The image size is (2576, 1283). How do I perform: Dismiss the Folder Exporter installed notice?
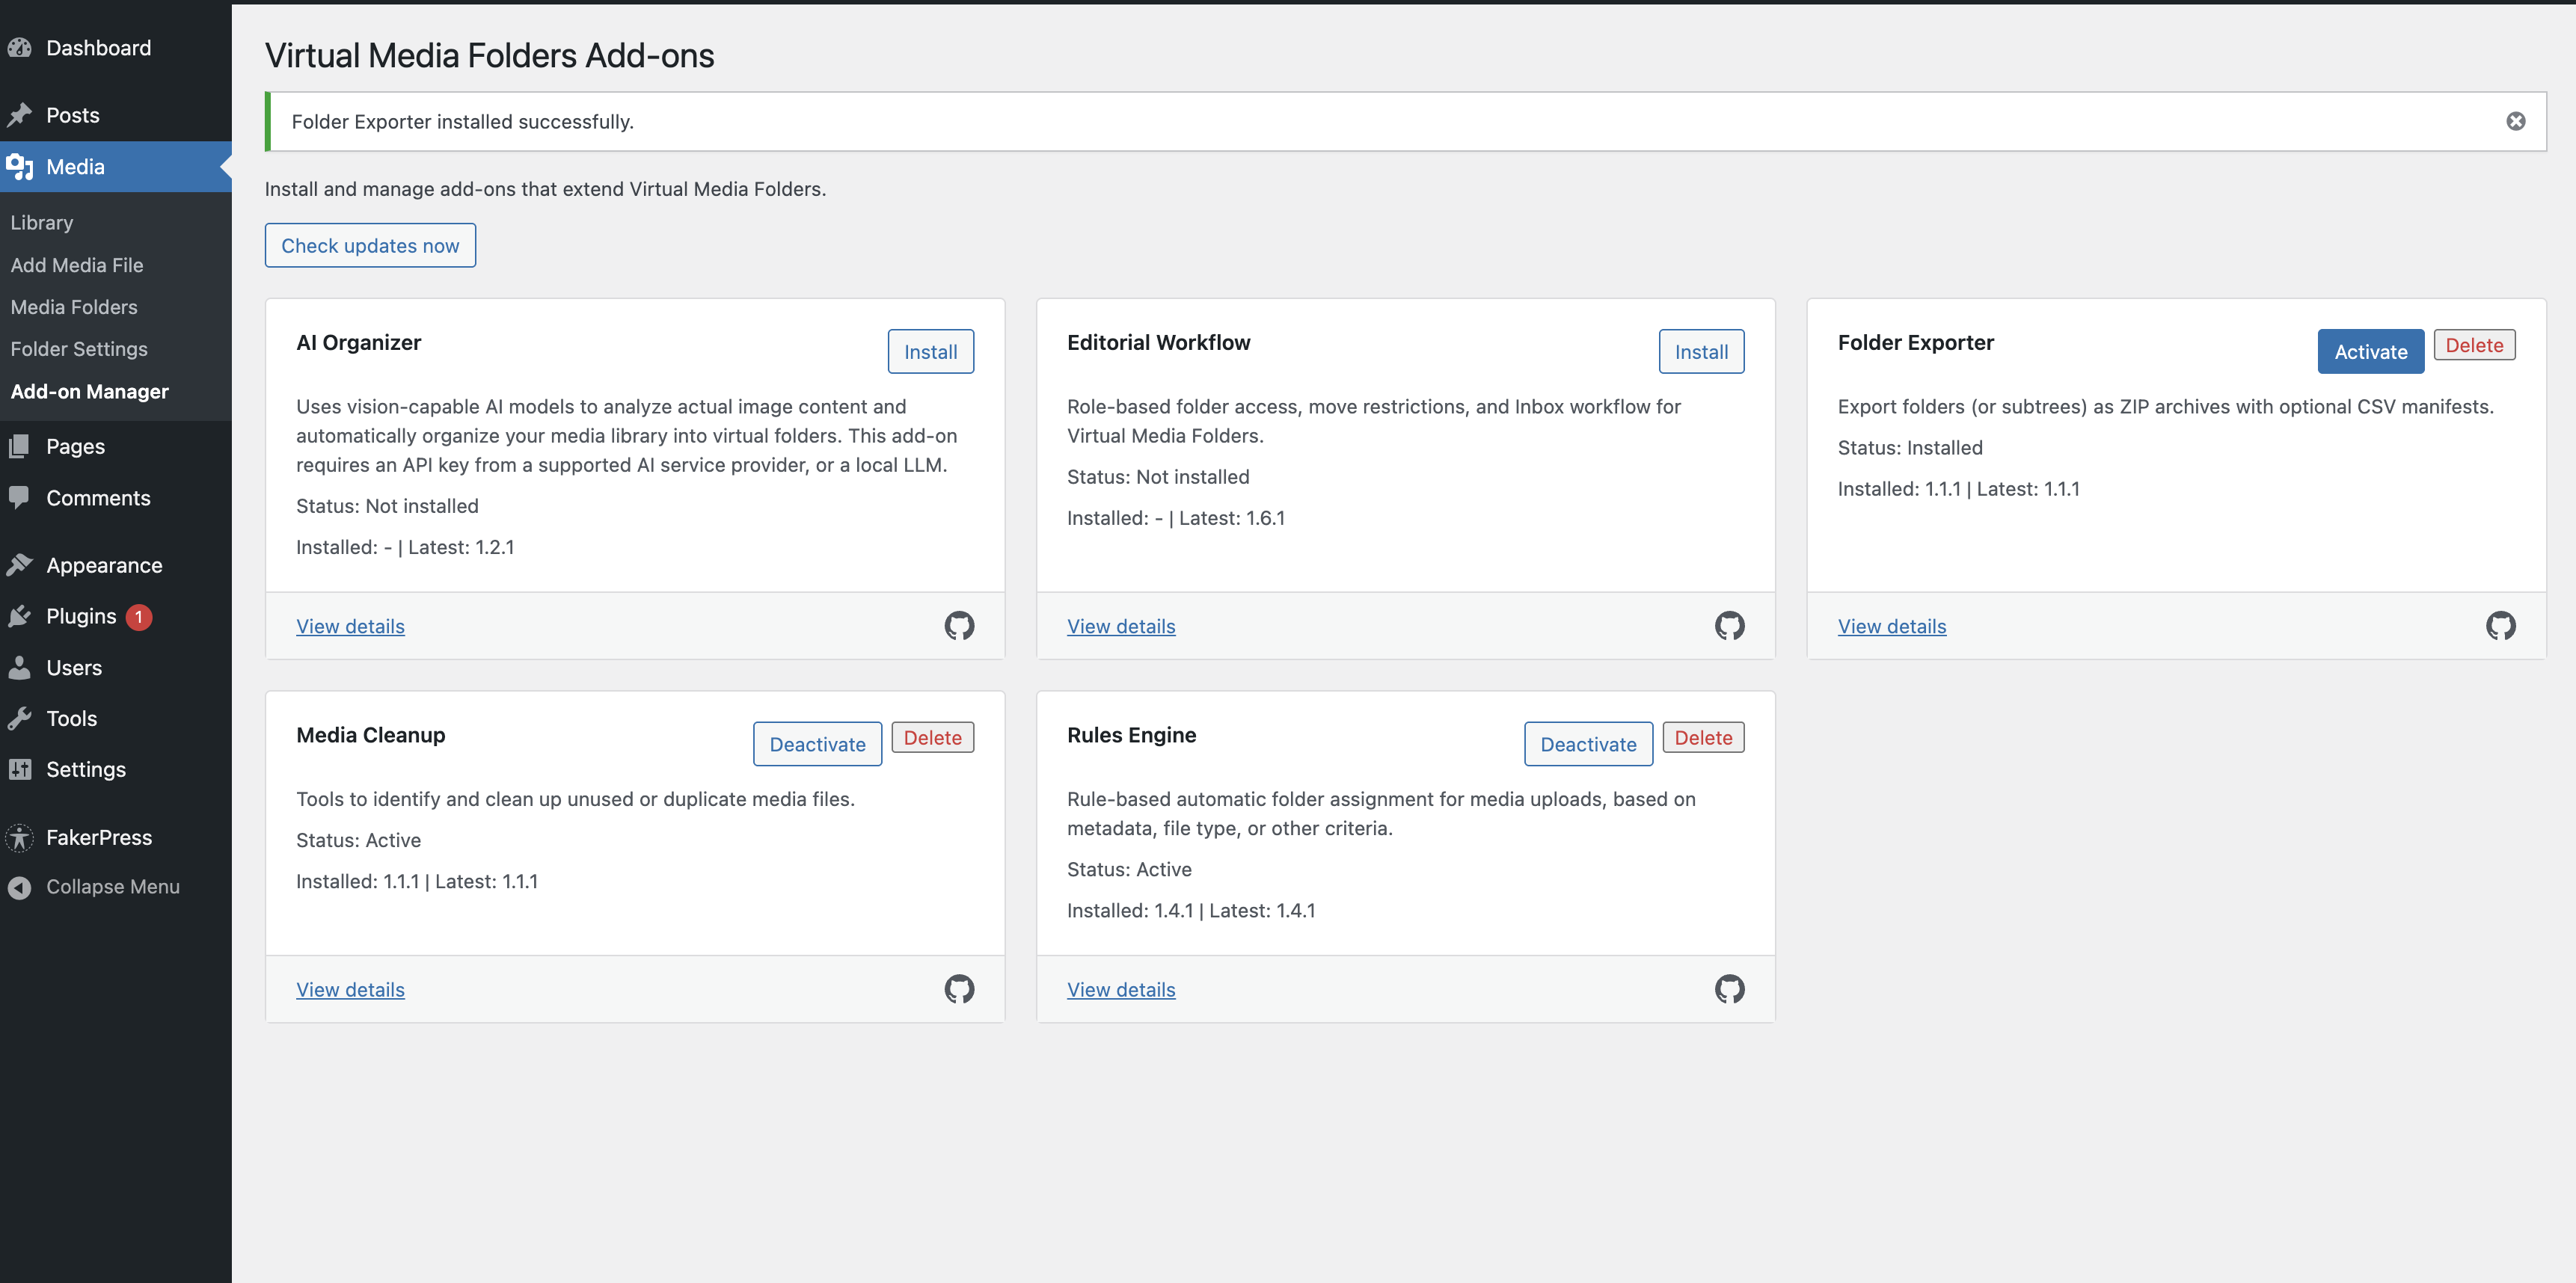pyautogui.click(x=2515, y=121)
